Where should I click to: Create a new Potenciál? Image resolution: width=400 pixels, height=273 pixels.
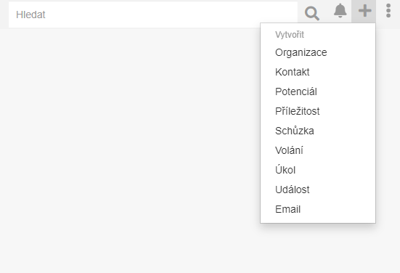[318, 92]
